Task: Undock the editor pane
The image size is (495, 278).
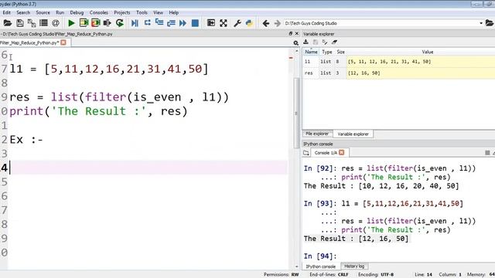Action: pos(291,33)
